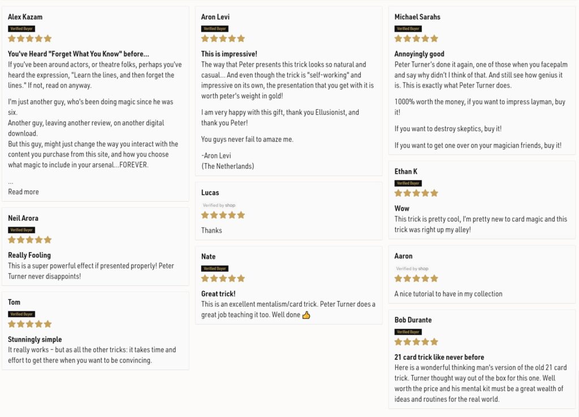The height and width of the screenshot is (417, 579).
Task: Click the Verified by shop badge under Aaron
Action: [412, 268]
